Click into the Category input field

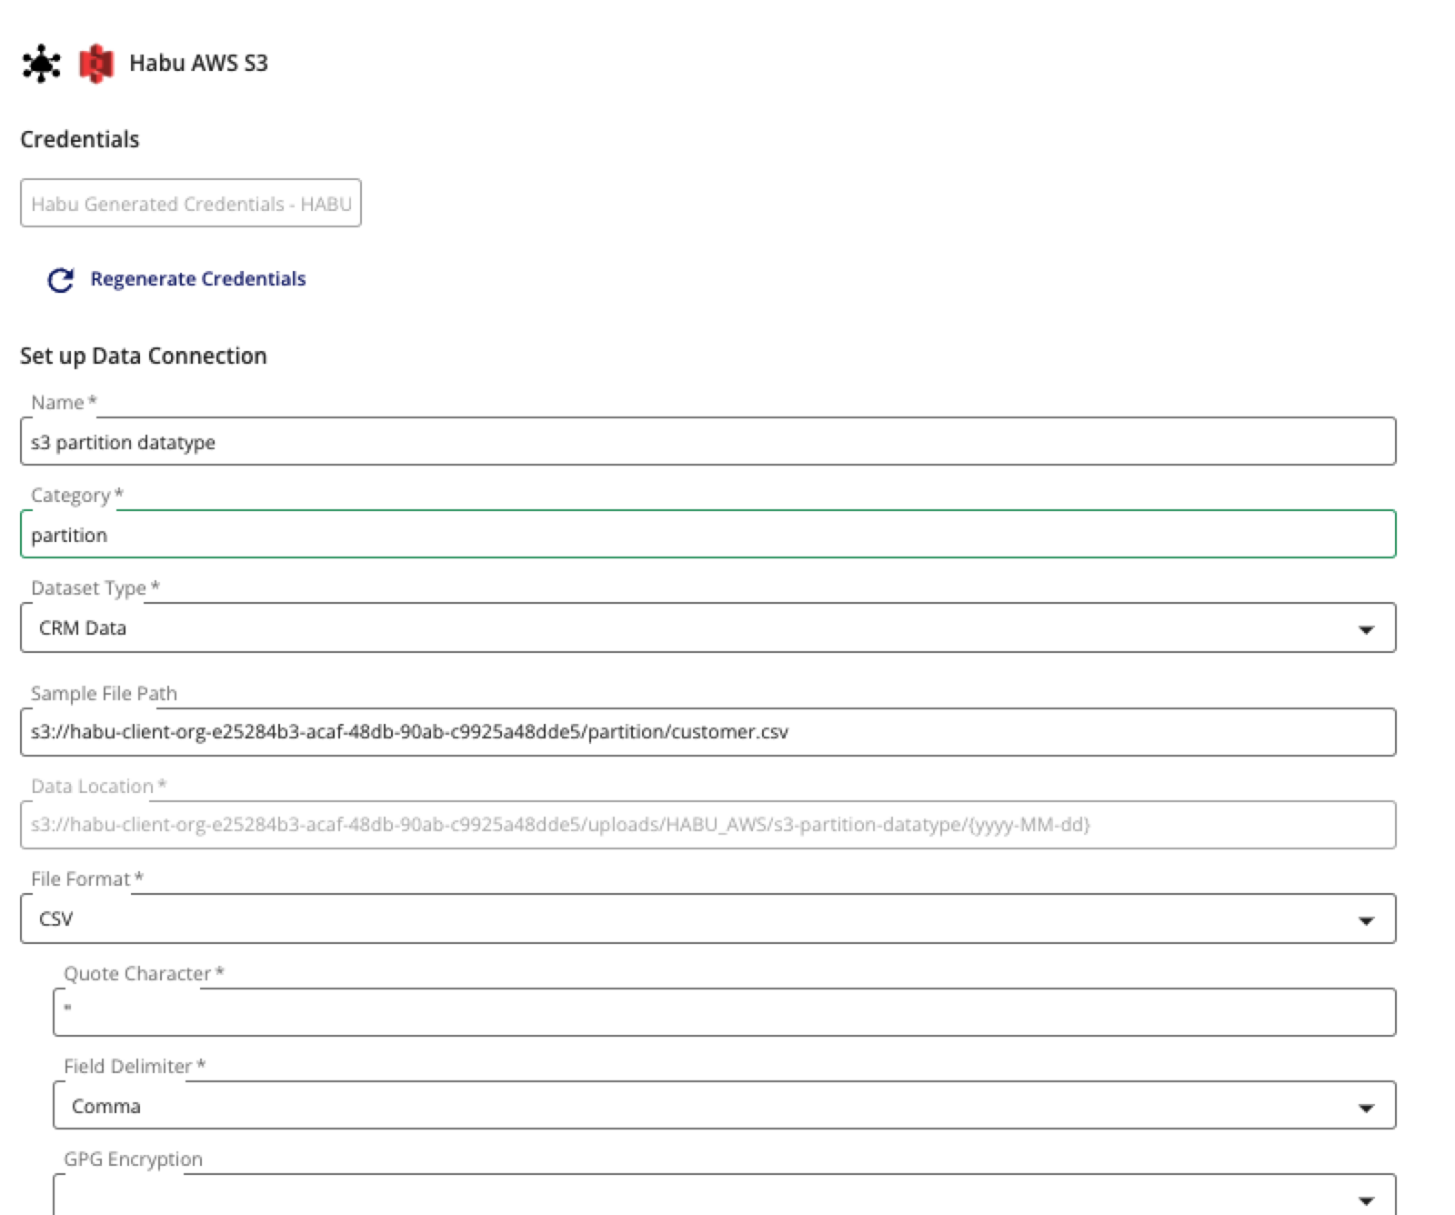(707, 535)
